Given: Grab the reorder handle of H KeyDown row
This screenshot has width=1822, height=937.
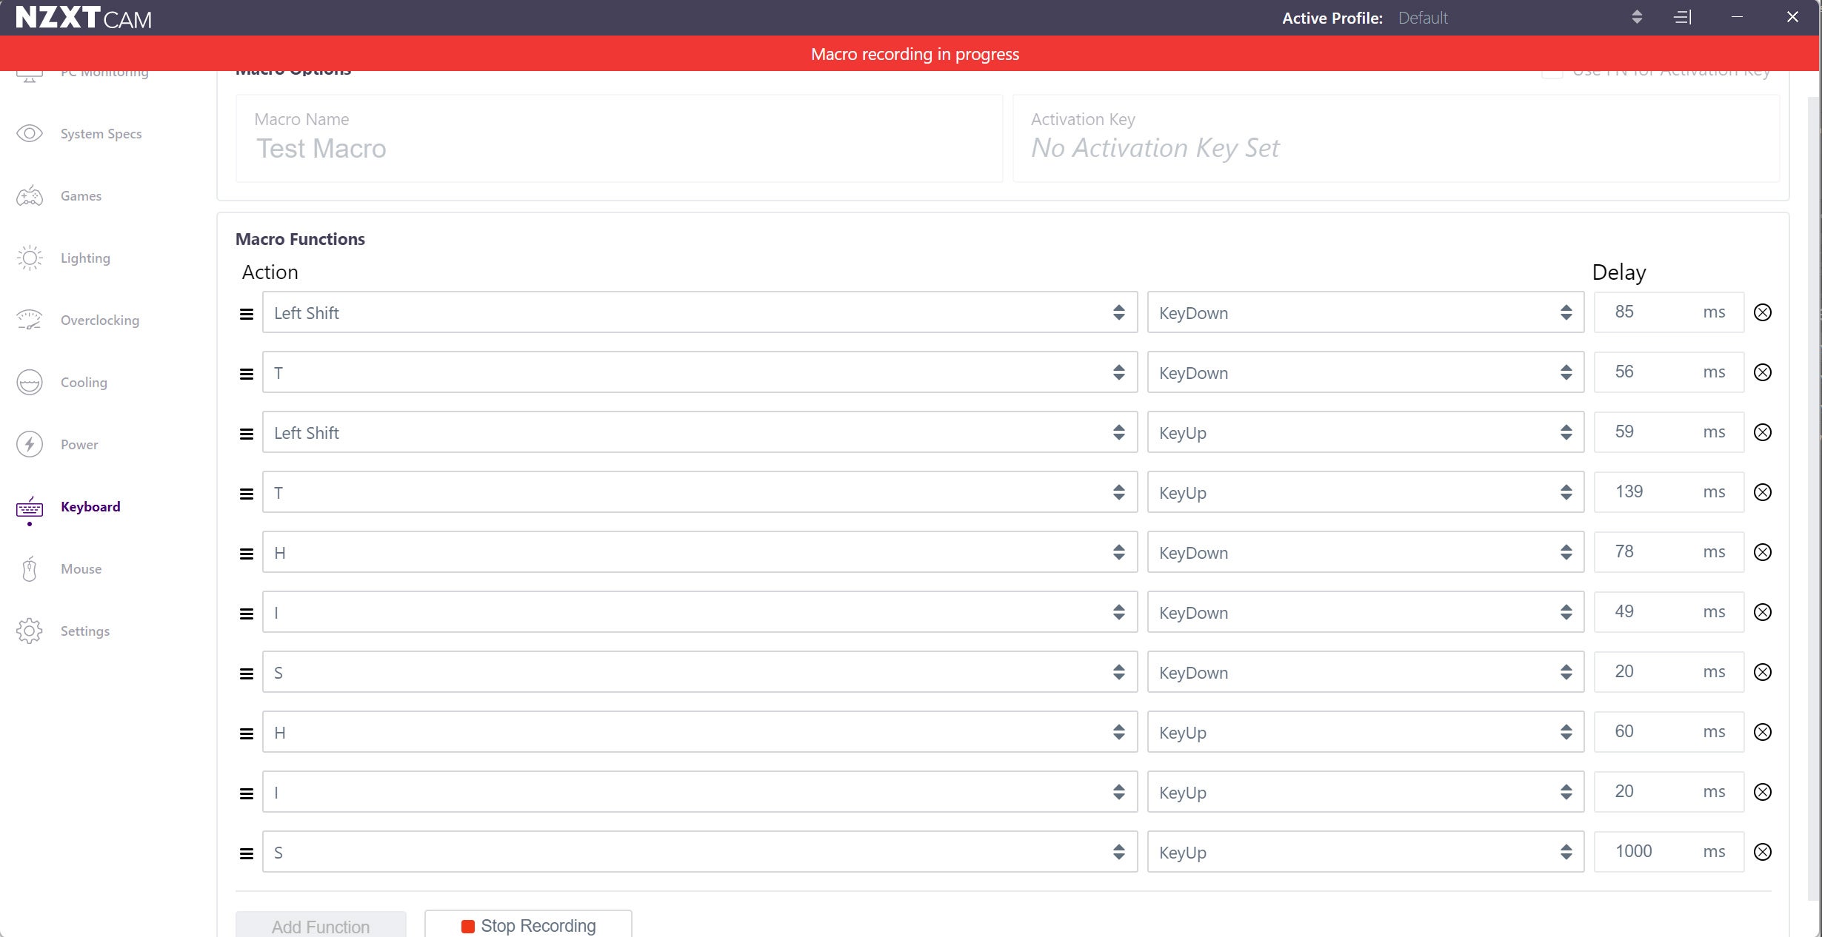Looking at the screenshot, I should [x=247, y=554].
